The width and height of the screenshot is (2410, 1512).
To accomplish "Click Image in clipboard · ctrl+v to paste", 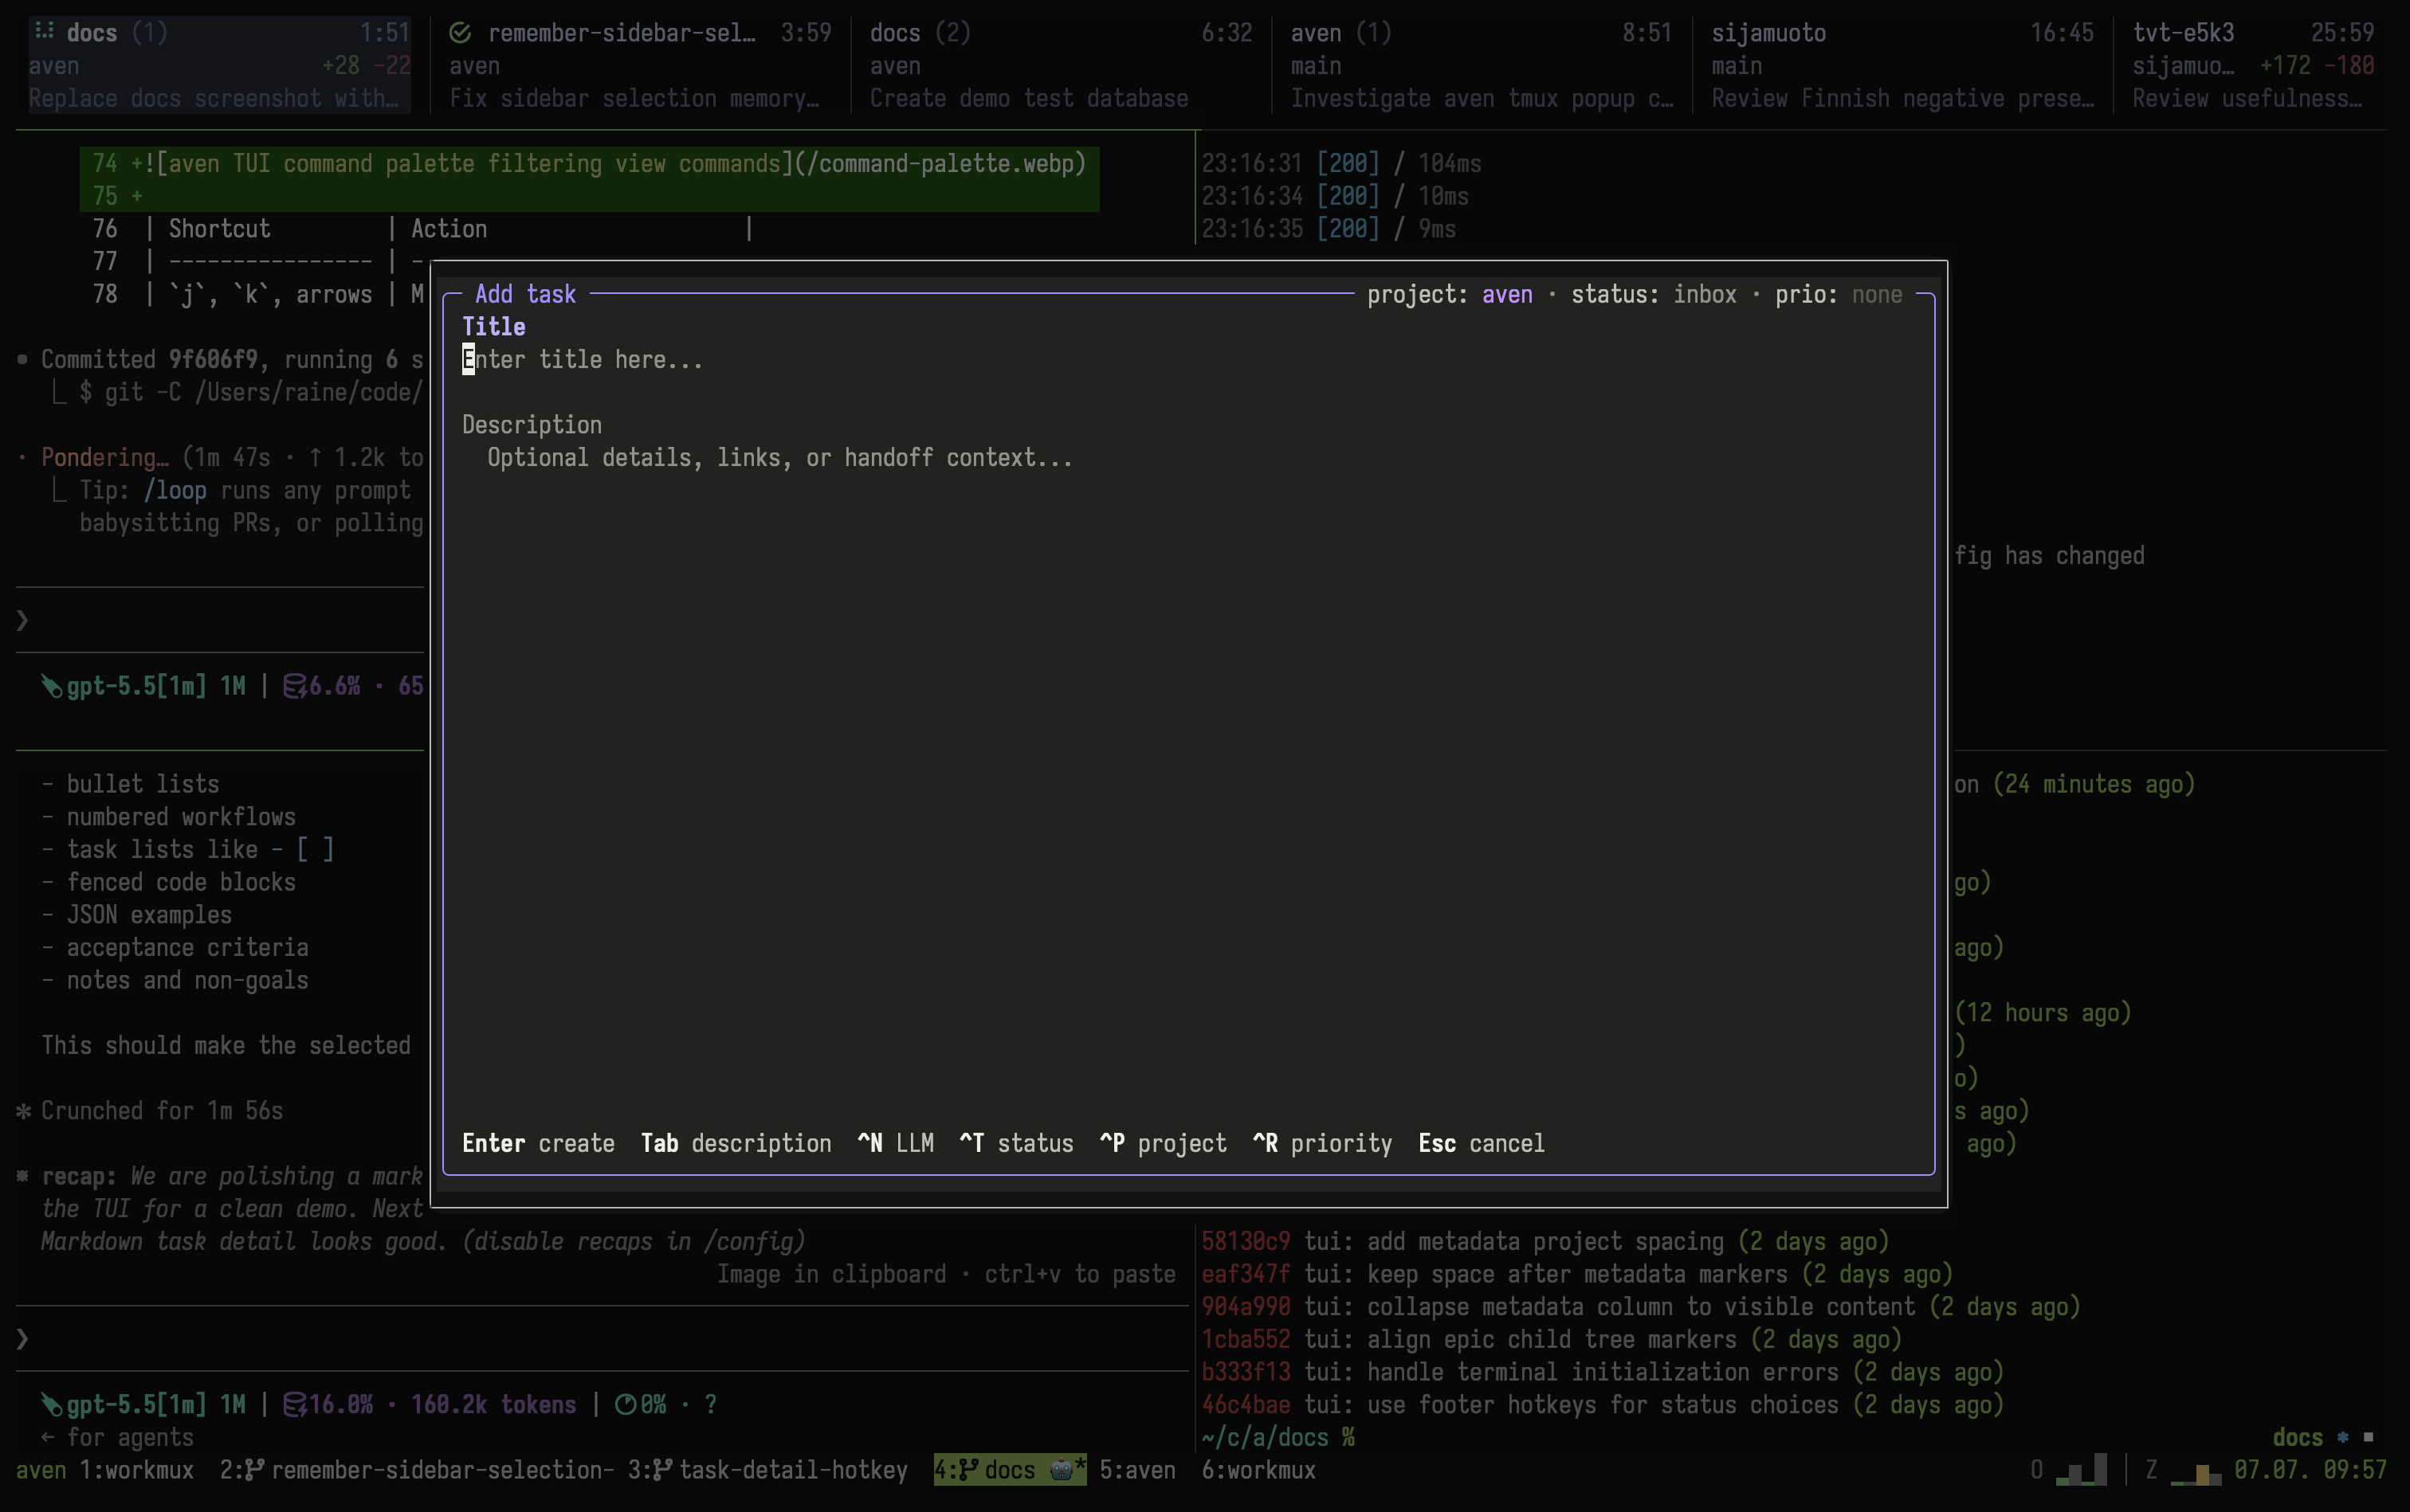I will point(945,1274).
